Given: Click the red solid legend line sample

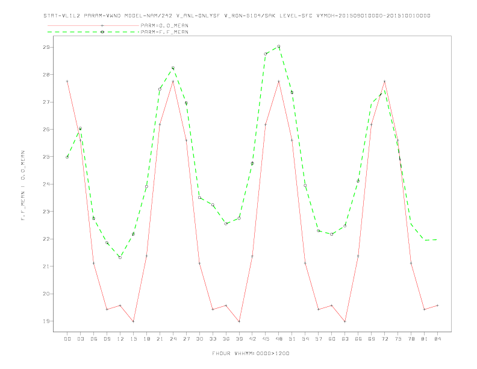Looking at the screenshot, I should point(93,25).
